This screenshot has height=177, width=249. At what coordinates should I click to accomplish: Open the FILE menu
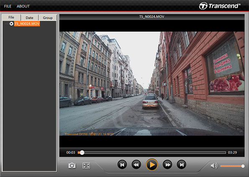point(8,6)
